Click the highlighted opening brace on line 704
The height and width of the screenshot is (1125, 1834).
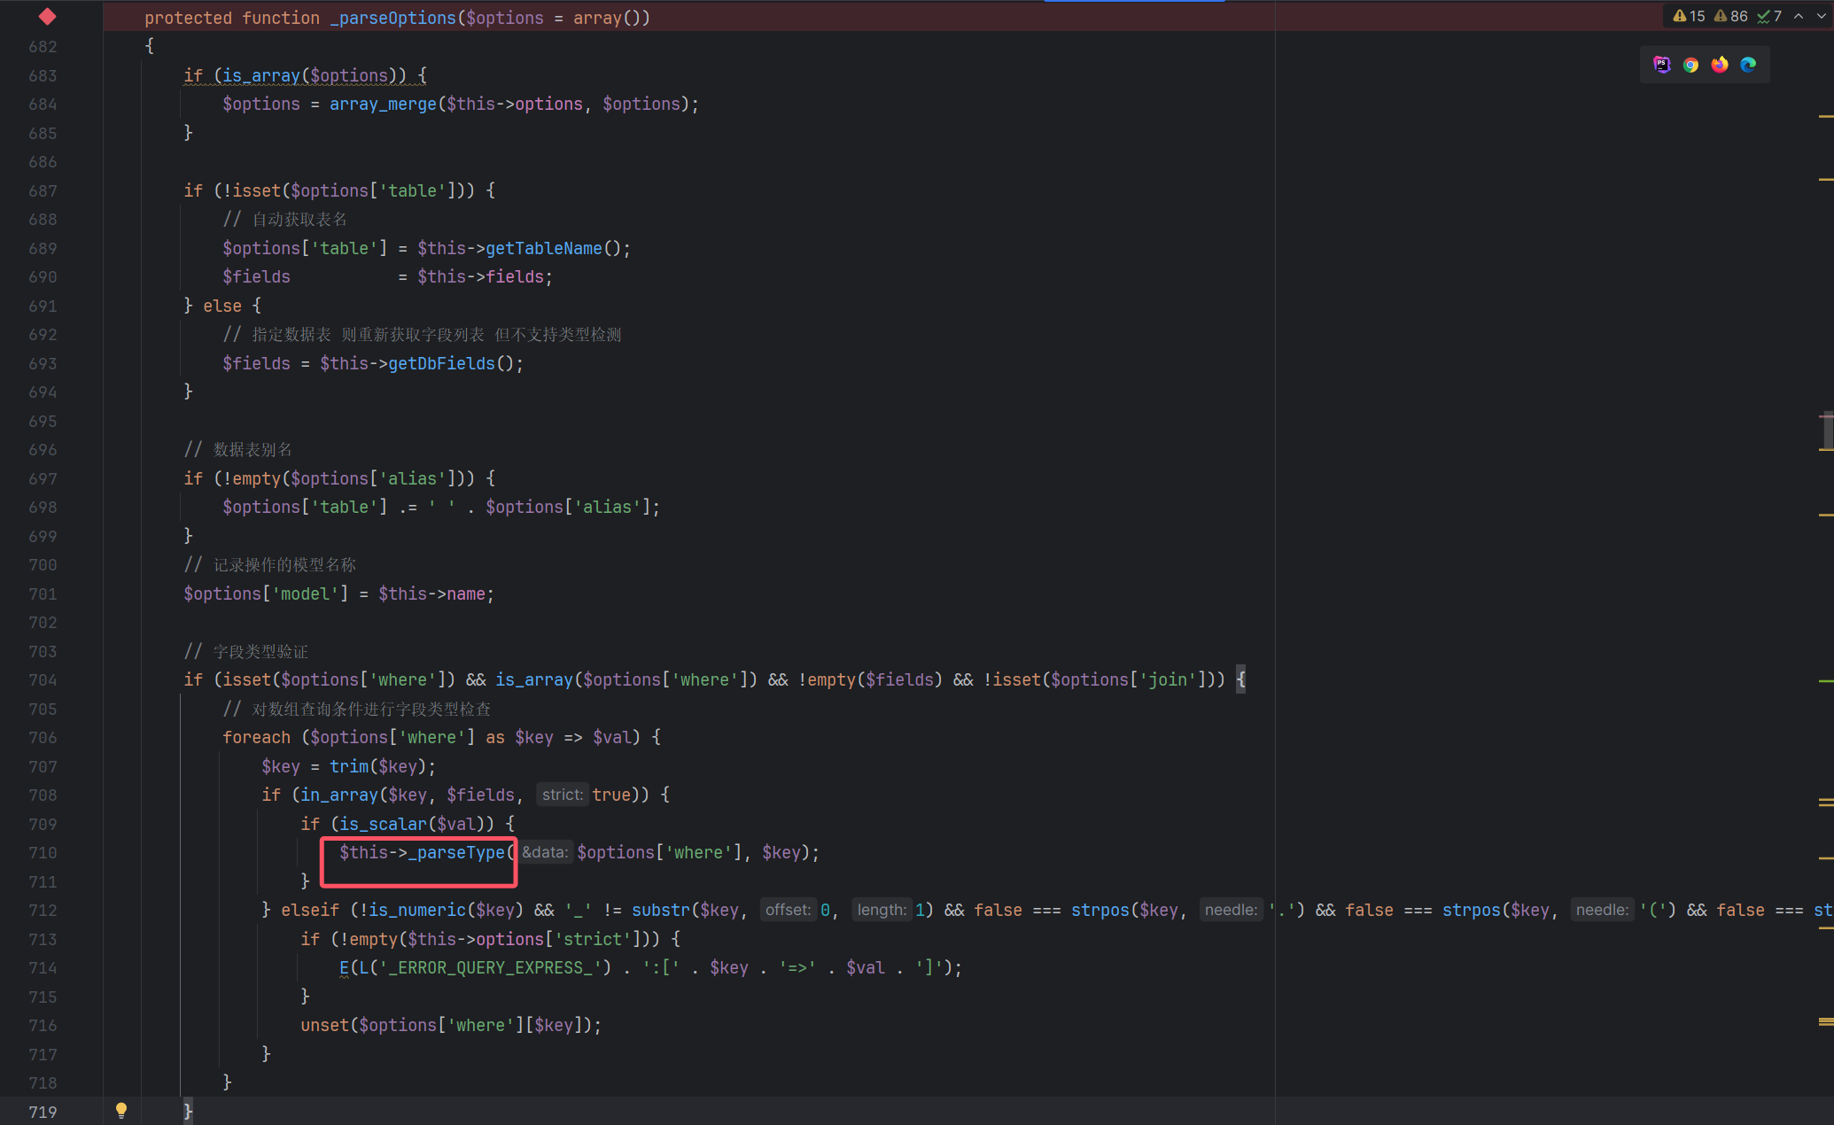coord(1241,679)
